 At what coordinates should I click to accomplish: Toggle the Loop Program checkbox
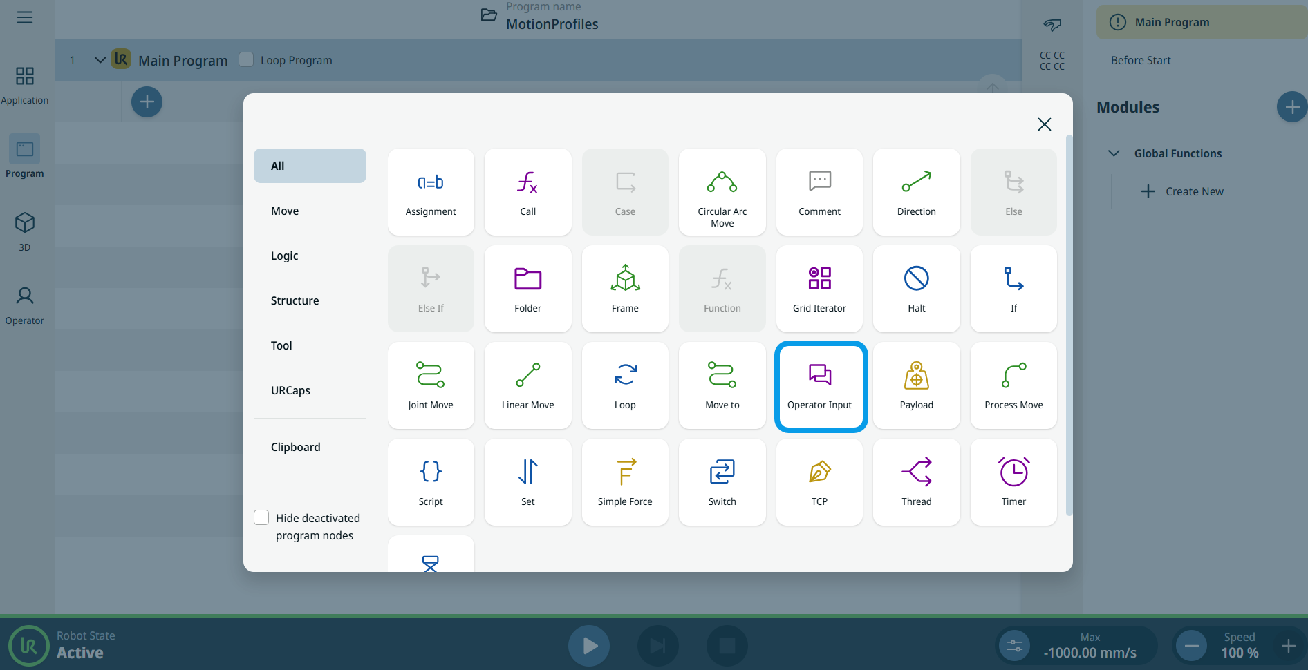(246, 60)
